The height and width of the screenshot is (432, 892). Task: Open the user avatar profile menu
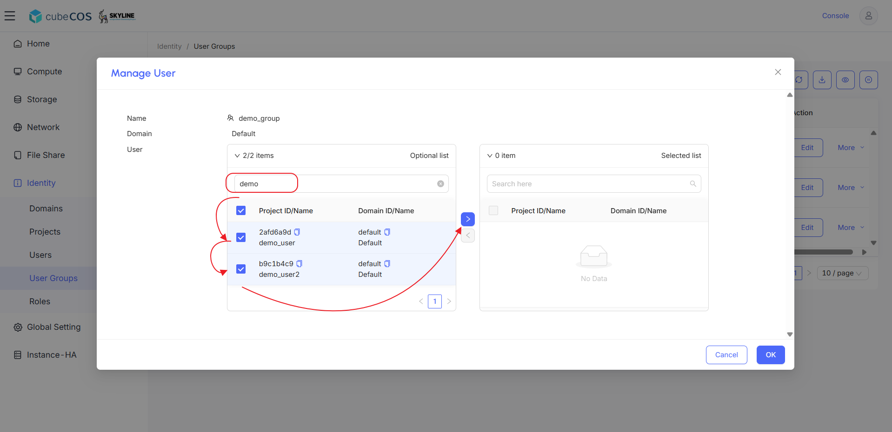(868, 16)
